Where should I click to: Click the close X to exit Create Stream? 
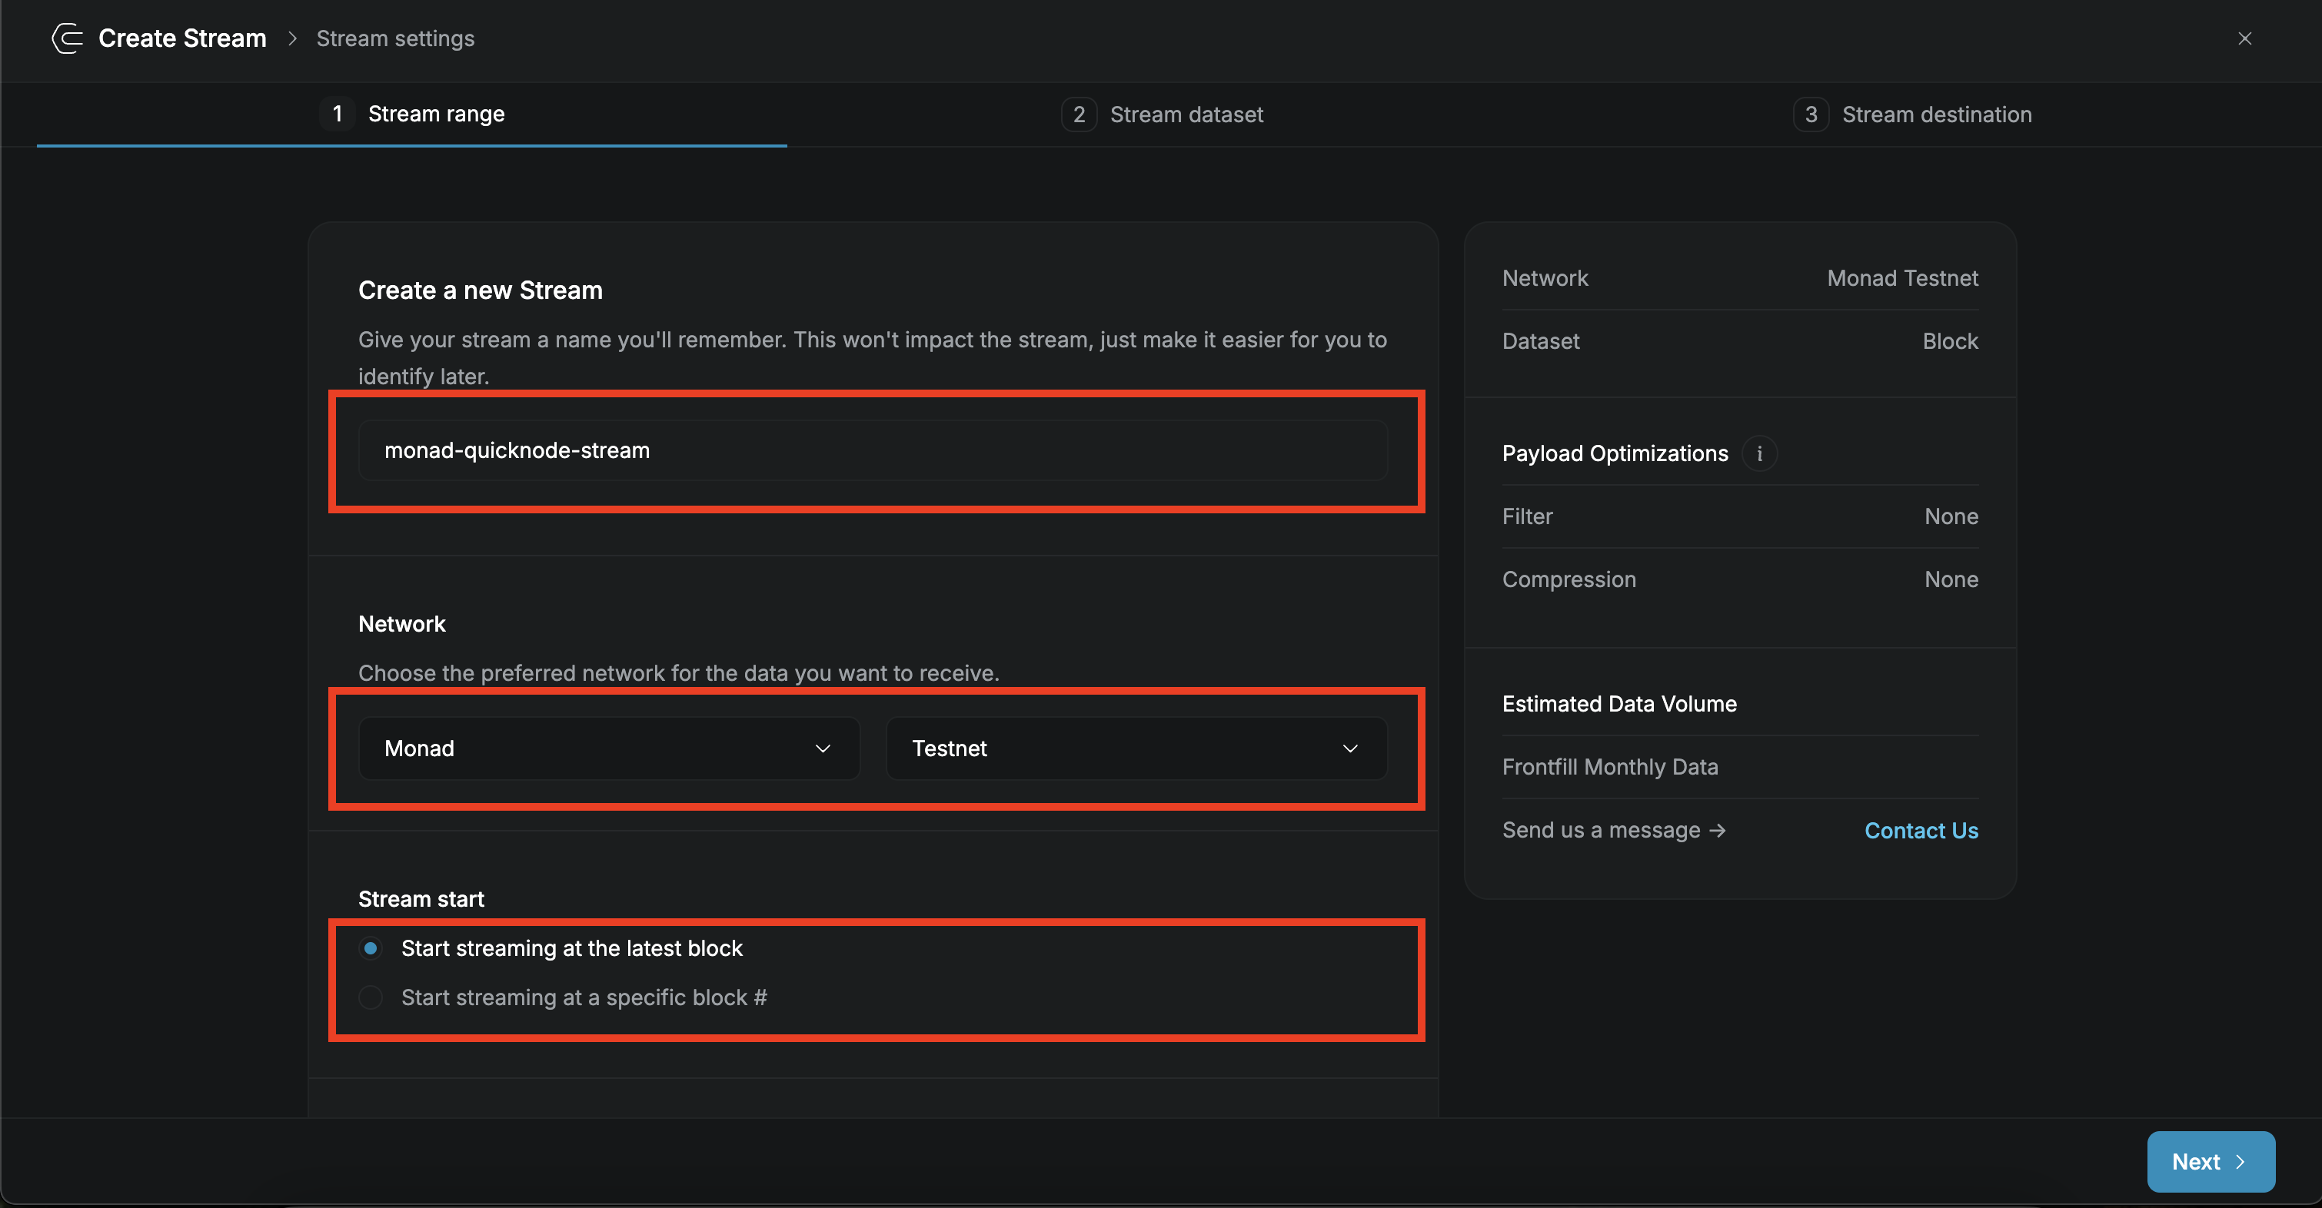click(2244, 38)
